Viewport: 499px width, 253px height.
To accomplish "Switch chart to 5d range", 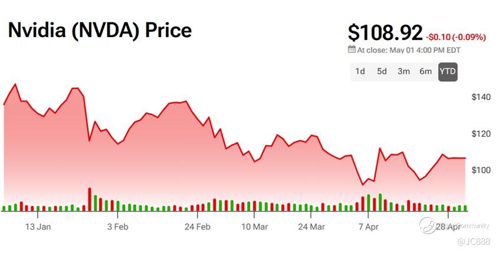I will (382, 71).
